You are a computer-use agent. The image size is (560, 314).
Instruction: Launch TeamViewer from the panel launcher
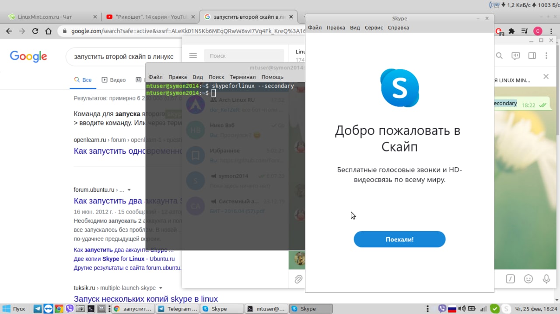[48, 309]
